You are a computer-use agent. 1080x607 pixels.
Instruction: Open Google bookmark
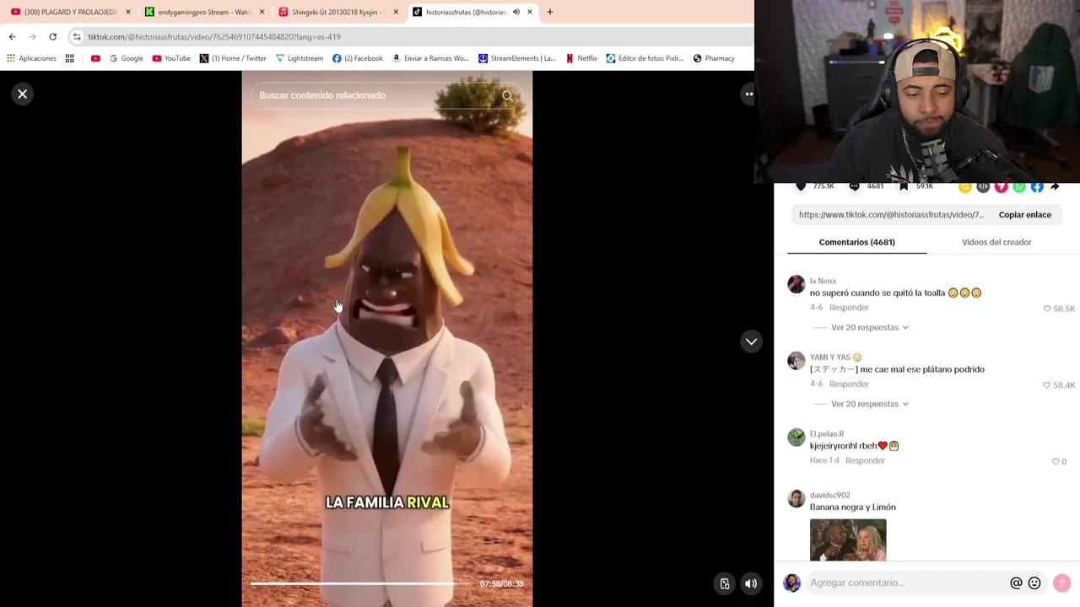126,58
